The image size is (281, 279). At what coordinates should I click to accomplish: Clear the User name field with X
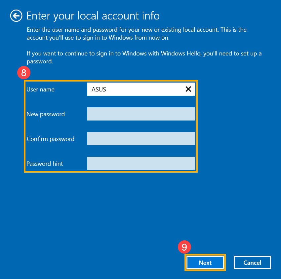point(188,89)
